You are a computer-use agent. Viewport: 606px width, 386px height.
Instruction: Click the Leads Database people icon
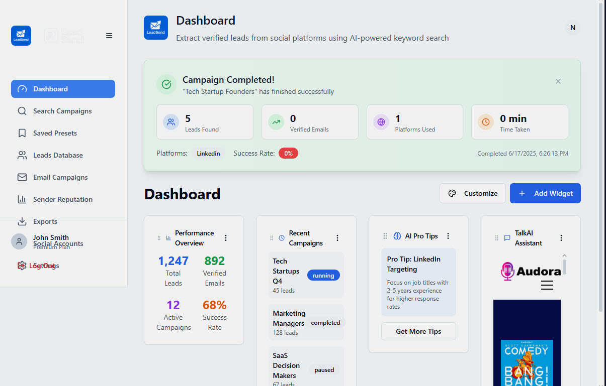22,155
